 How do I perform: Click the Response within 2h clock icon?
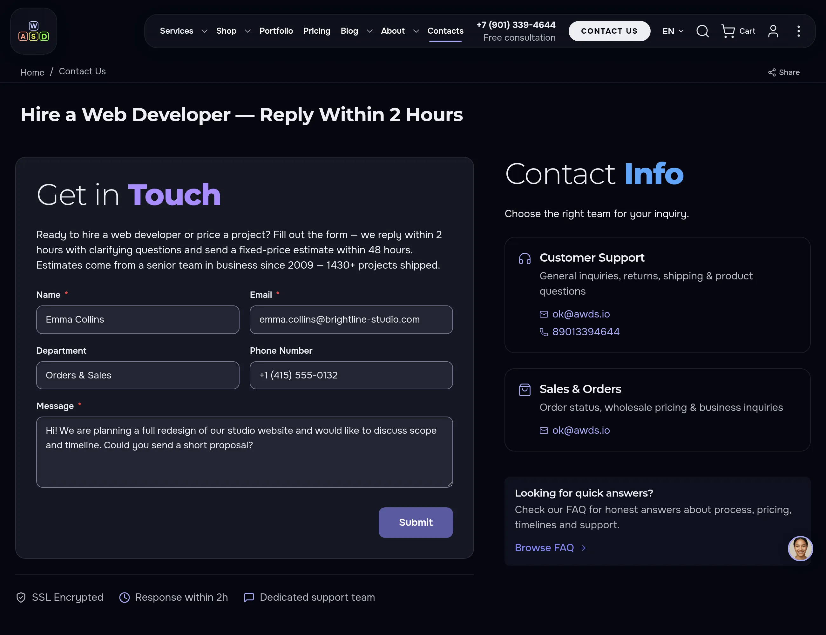tap(125, 597)
